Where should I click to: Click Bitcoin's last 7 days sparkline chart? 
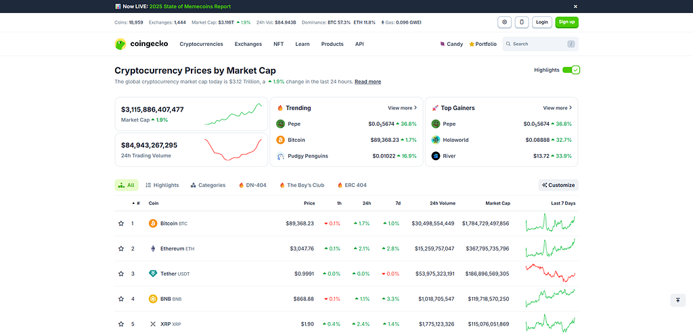550,223
